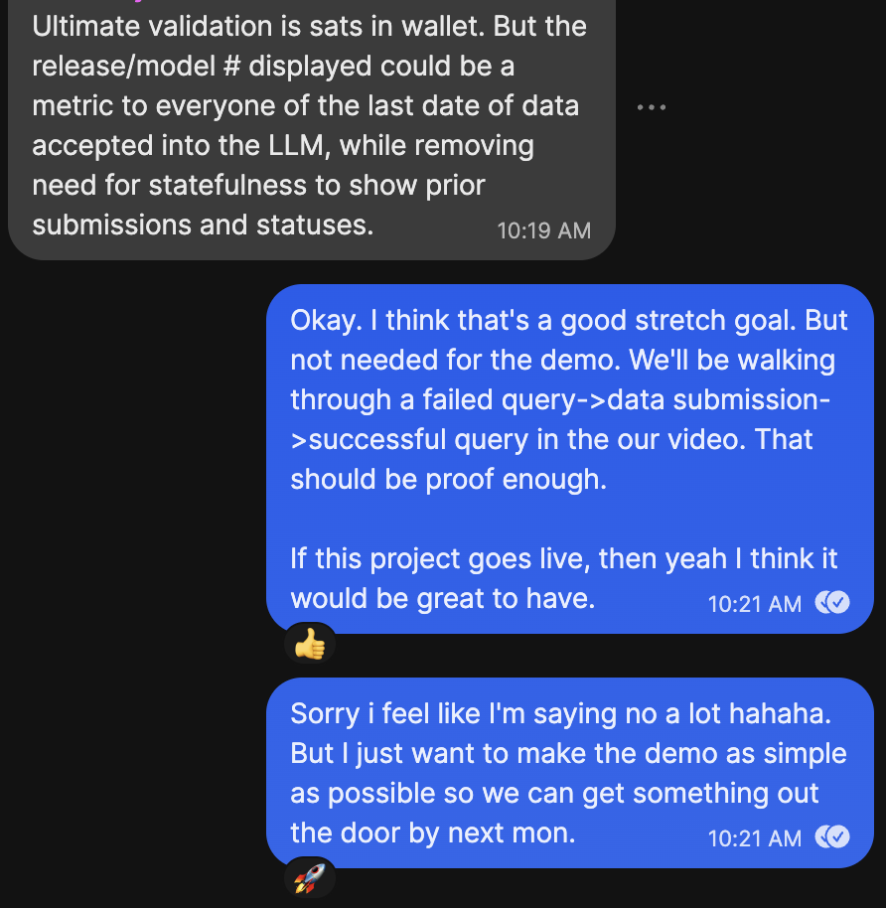Viewport: 886px width, 908px height.
Task: Open the three-dot message options menu
Action: (x=652, y=107)
